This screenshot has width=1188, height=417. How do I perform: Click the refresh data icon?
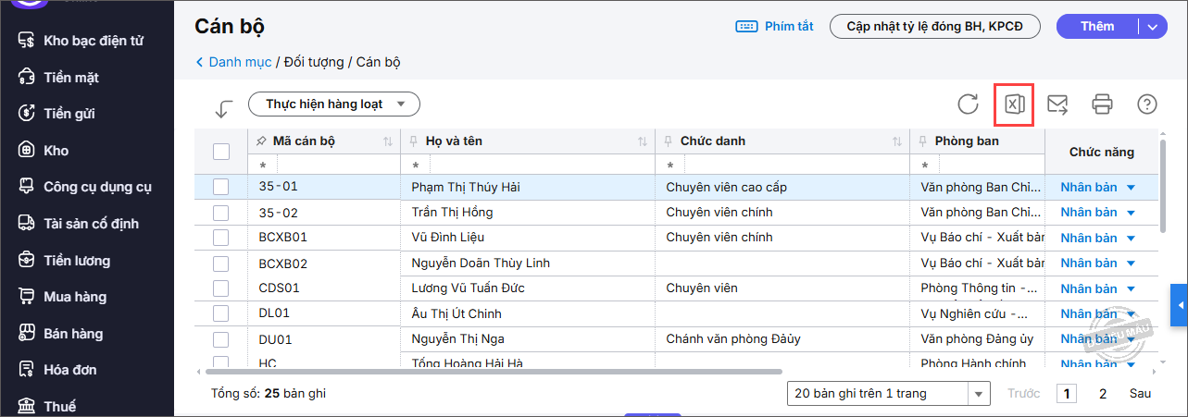point(969,104)
